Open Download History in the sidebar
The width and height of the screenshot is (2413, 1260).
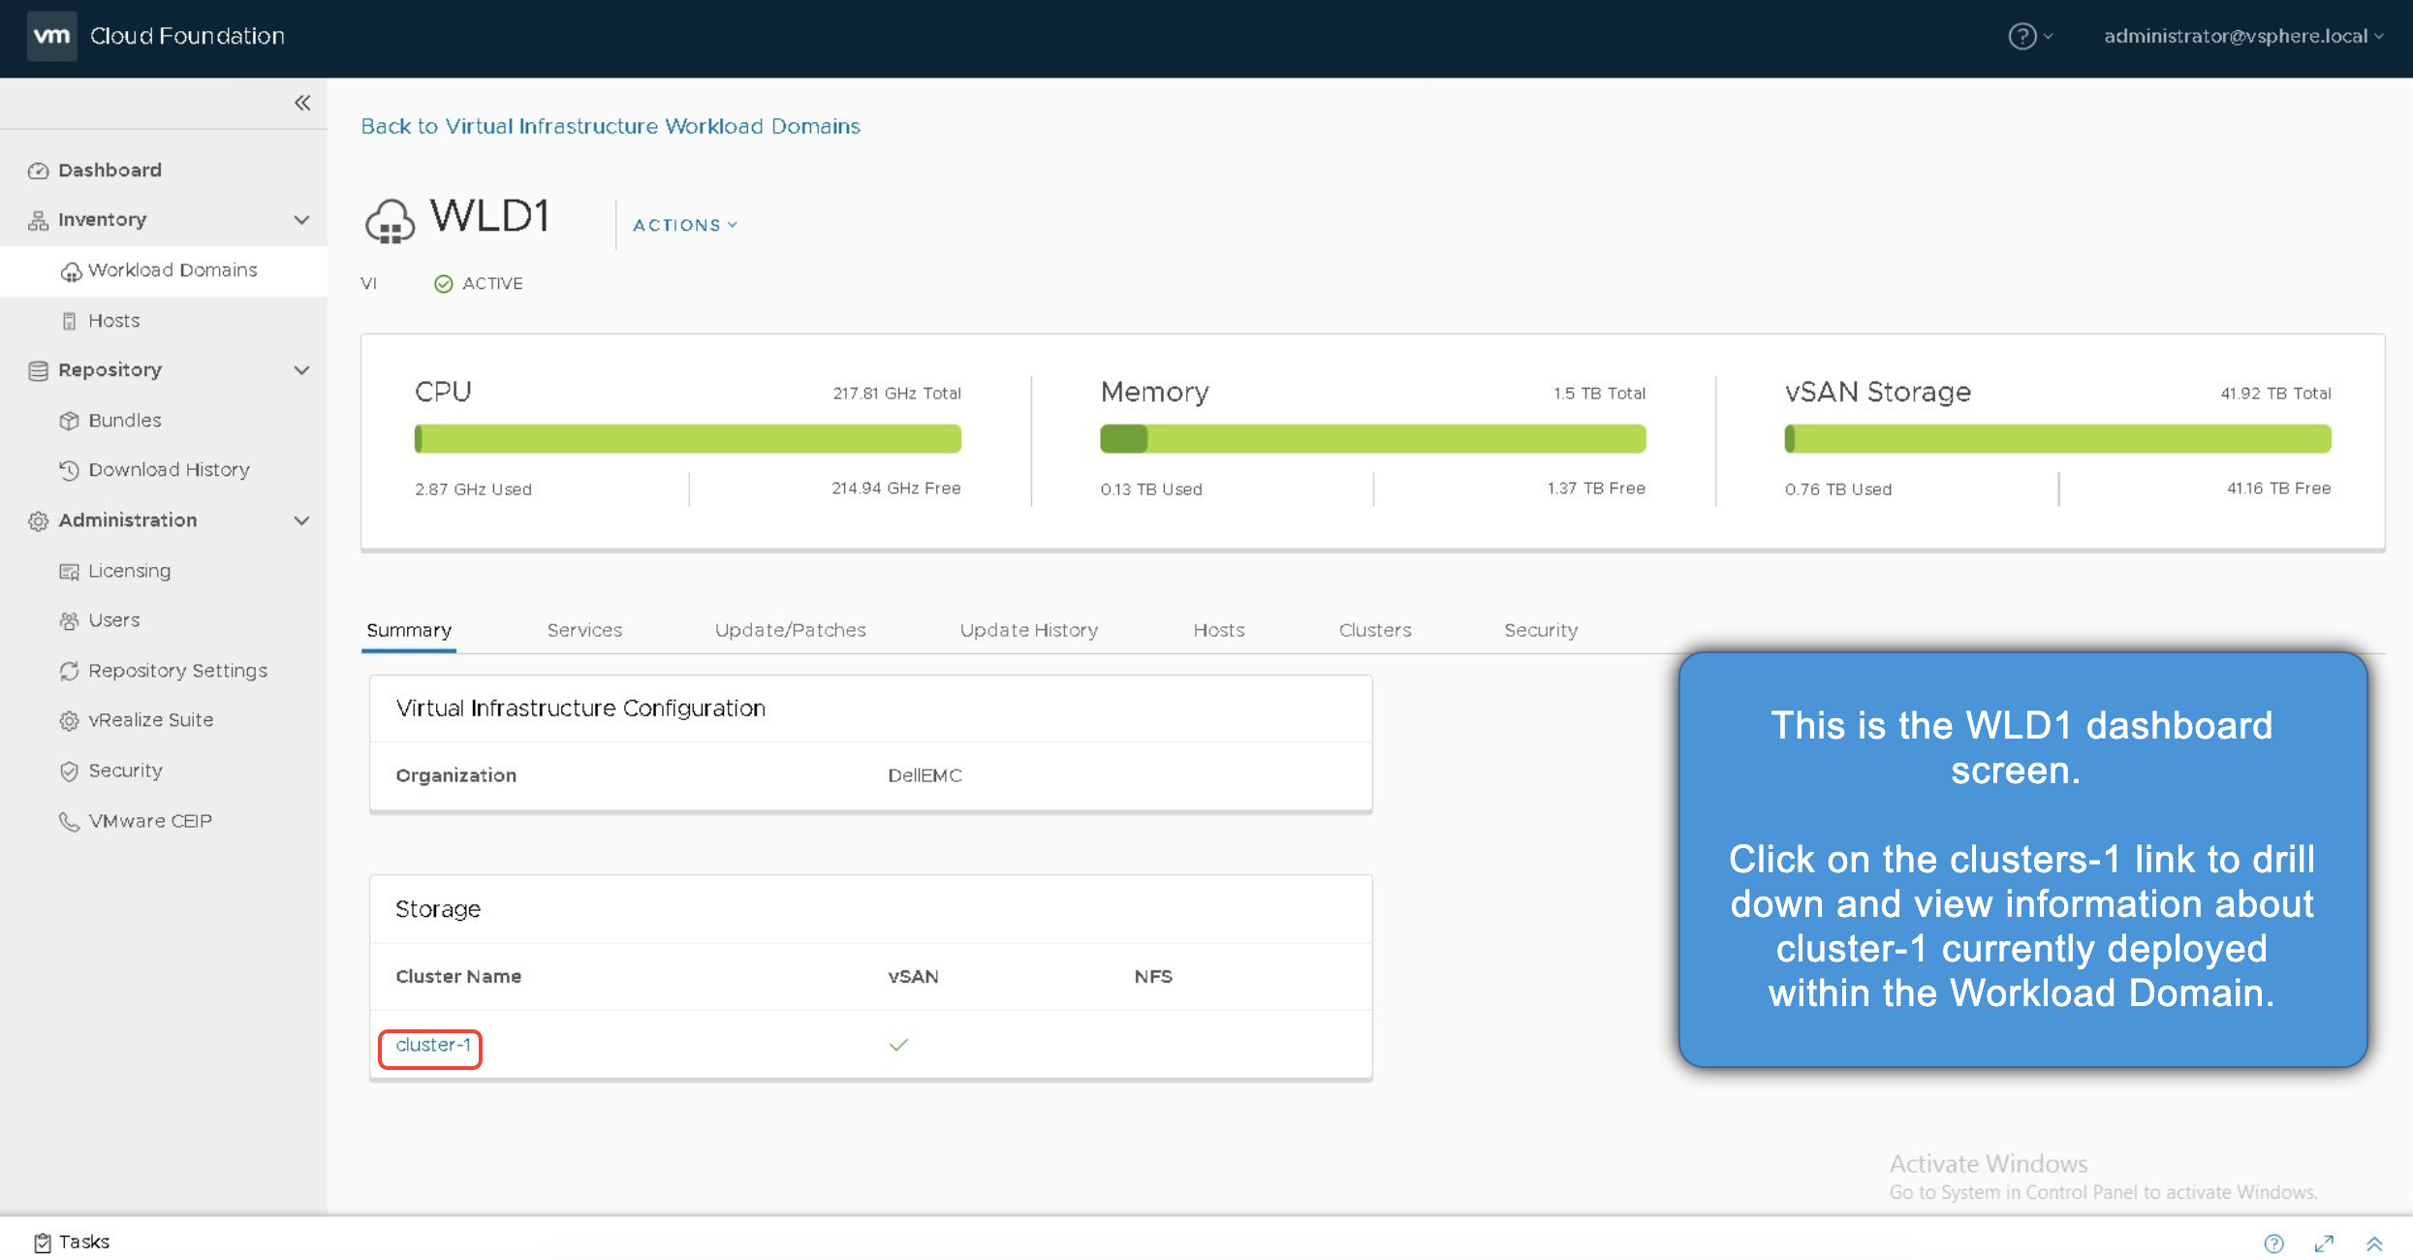170,470
